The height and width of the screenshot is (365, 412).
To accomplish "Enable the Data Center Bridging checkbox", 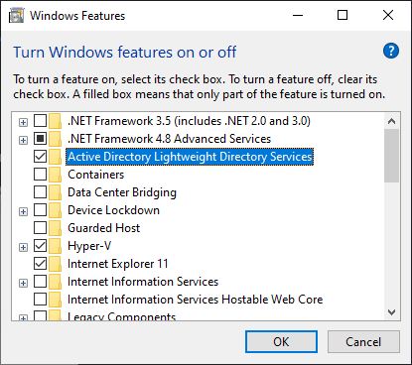I will coord(40,192).
